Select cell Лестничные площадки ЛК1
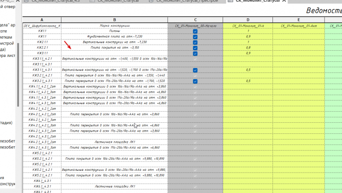The height and width of the screenshot is (193, 342). [114, 186]
